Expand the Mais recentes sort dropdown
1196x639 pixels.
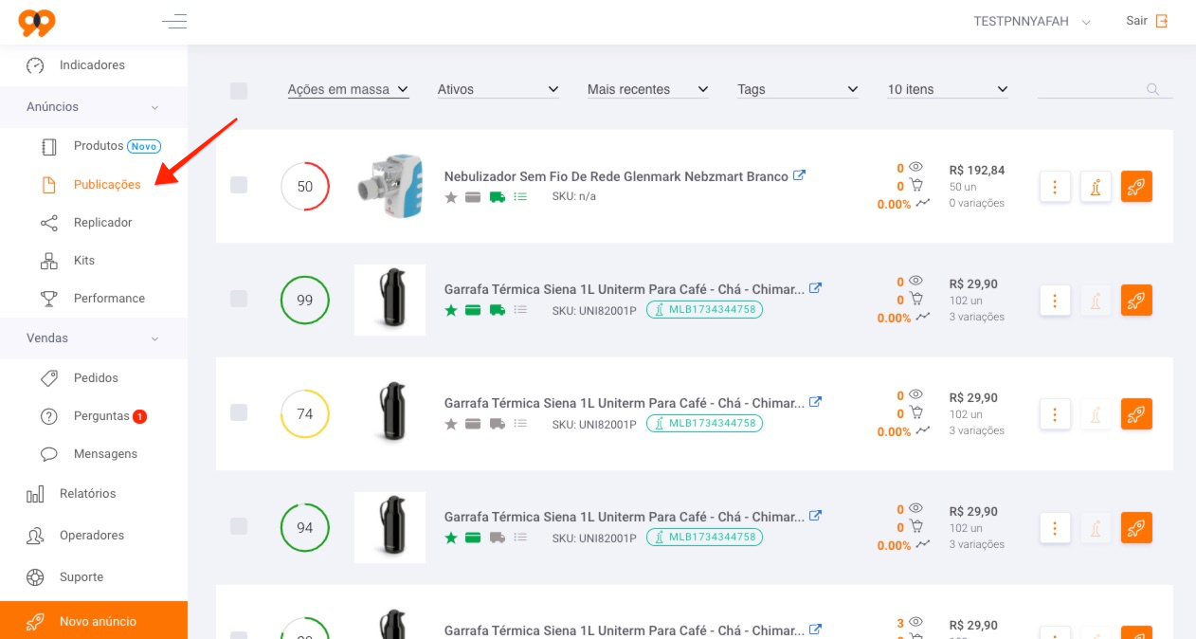(648, 89)
